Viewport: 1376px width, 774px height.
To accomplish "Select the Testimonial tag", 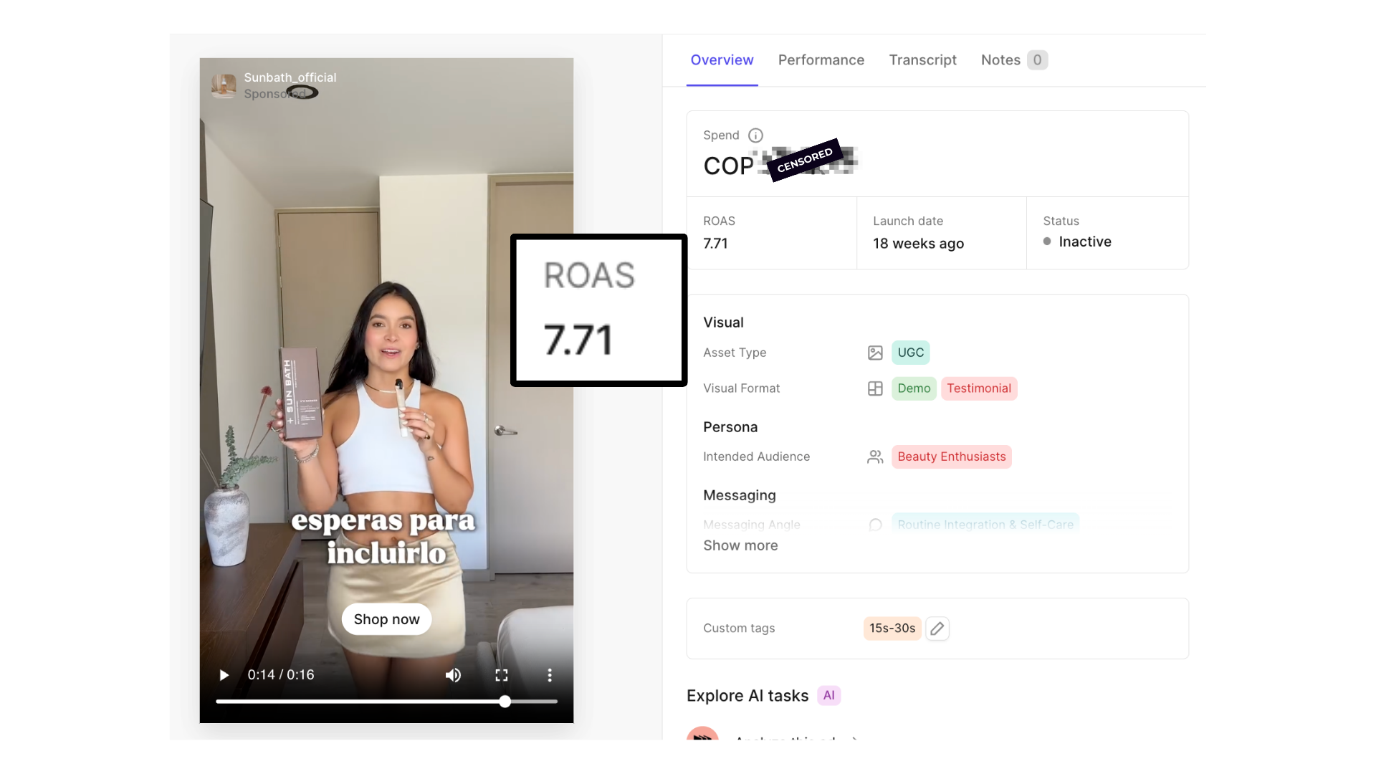I will [x=979, y=388].
